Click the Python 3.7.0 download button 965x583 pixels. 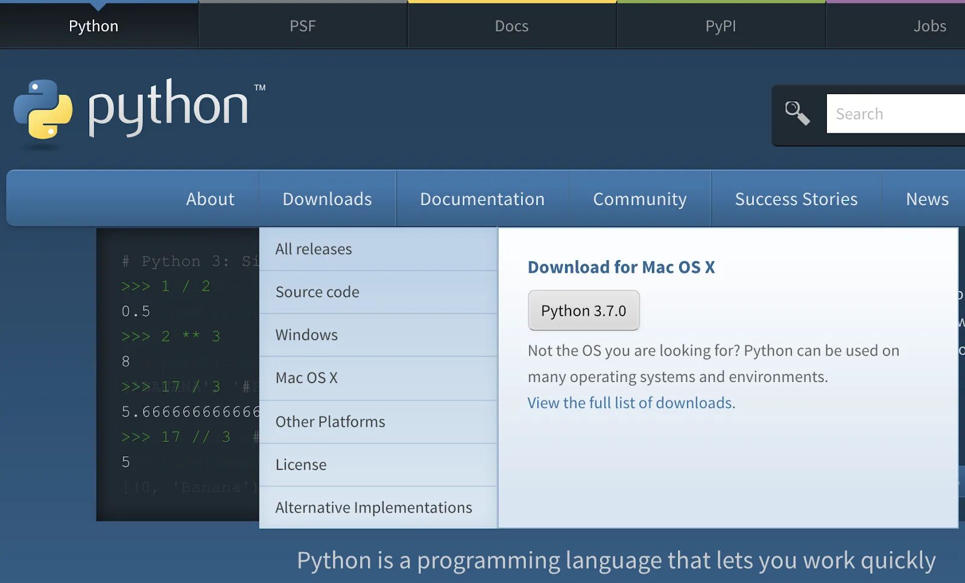click(583, 310)
